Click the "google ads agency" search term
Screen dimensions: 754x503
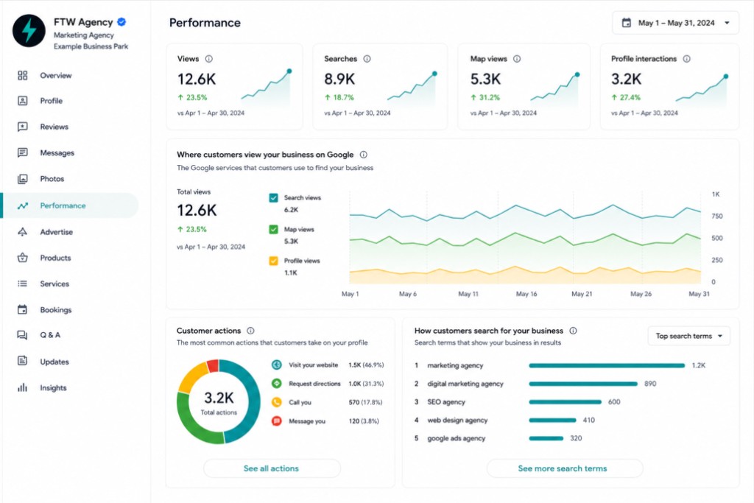[457, 439]
